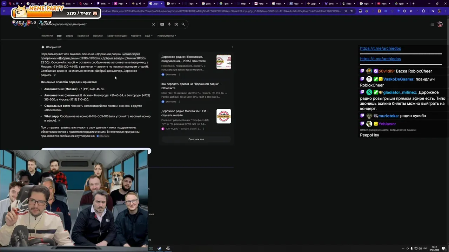Switch to Новости results tab
449x252 pixels.
tap(136, 36)
